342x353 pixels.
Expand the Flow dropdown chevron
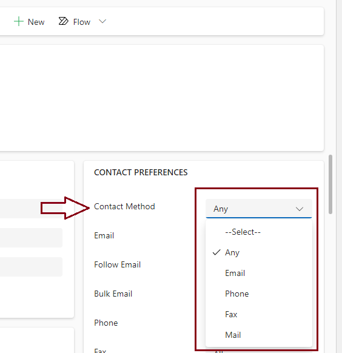coord(102,21)
